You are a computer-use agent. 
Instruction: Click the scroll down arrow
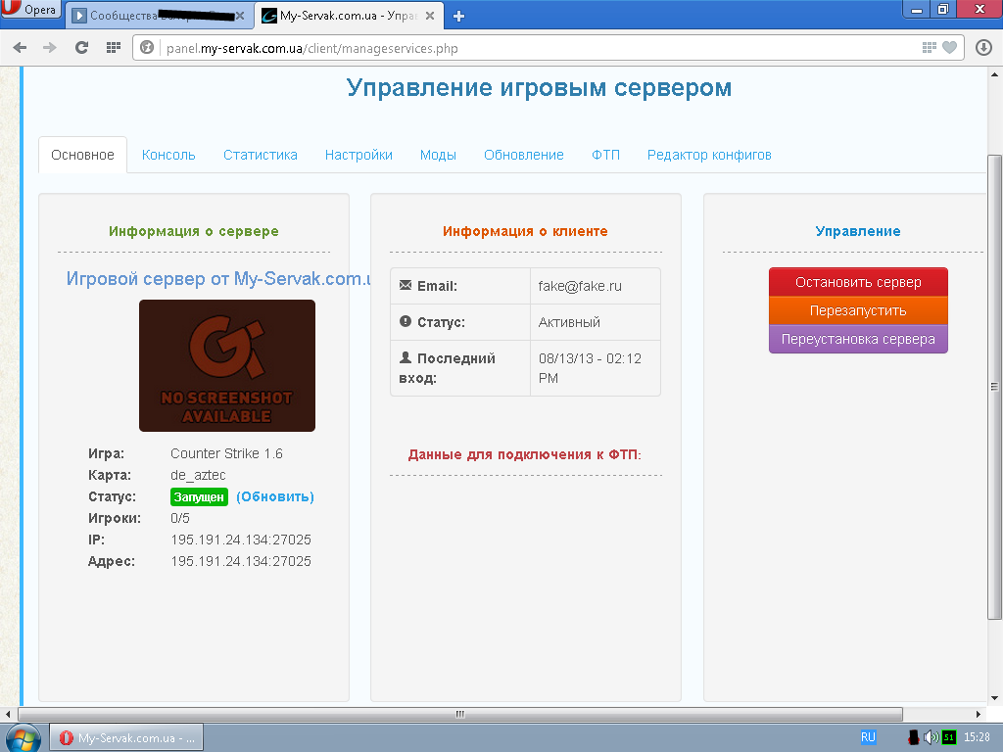coord(995,698)
